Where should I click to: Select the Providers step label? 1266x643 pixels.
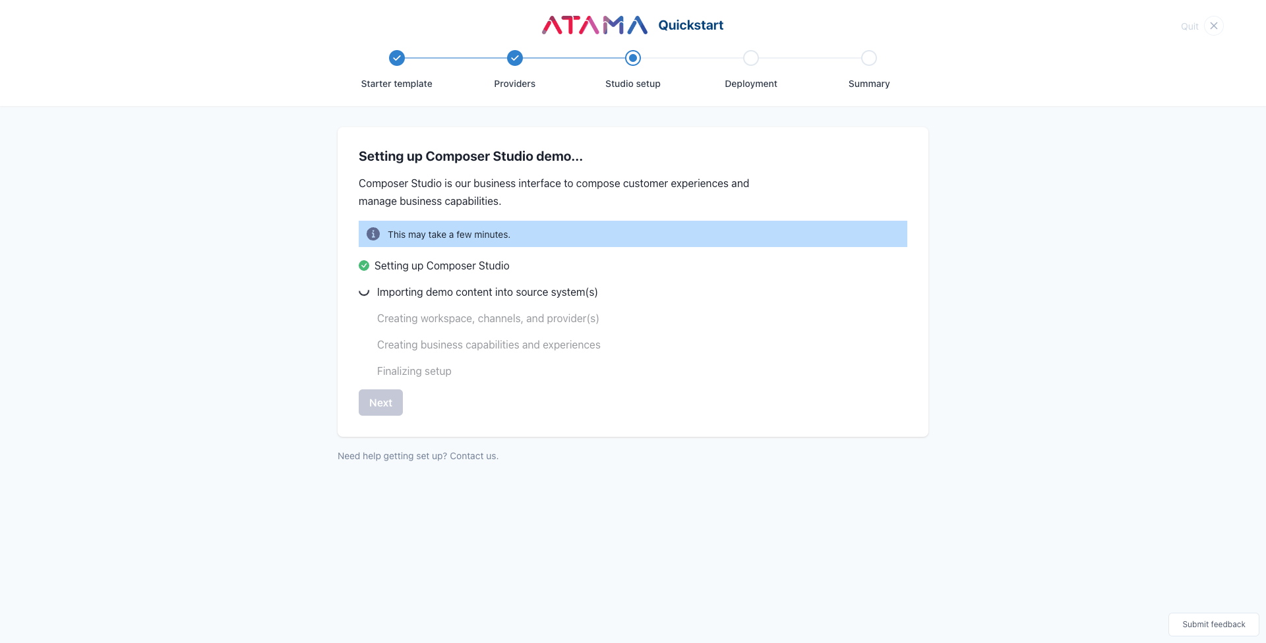click(x=514, y=84)
